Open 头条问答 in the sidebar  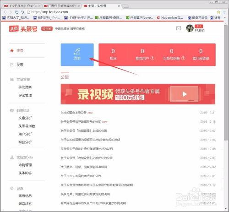point(25,173)
